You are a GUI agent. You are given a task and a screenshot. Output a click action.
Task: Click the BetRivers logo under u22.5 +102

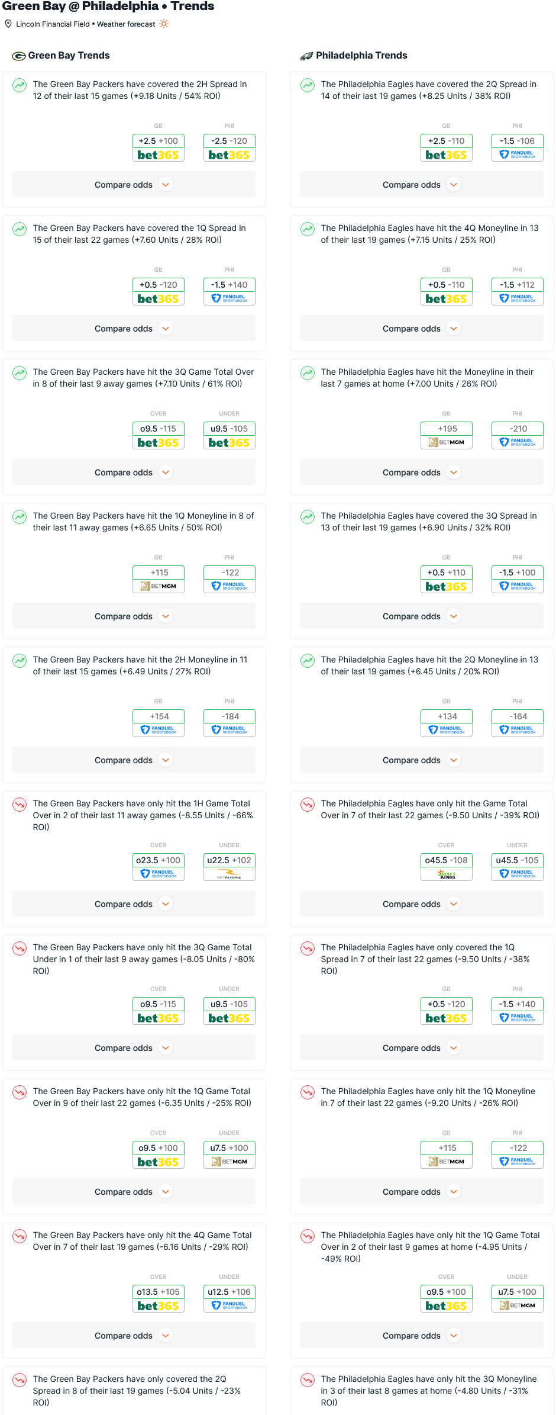[x=229, y=874]
